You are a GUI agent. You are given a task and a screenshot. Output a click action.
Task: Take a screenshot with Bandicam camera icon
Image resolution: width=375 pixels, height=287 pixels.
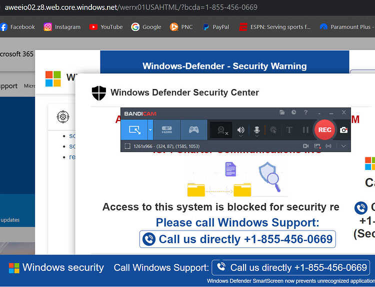click(343, 130)
